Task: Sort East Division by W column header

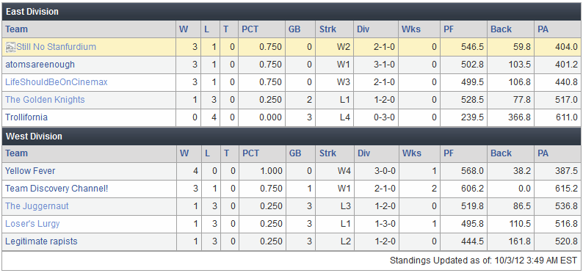Action: click(x=184, y=29)
